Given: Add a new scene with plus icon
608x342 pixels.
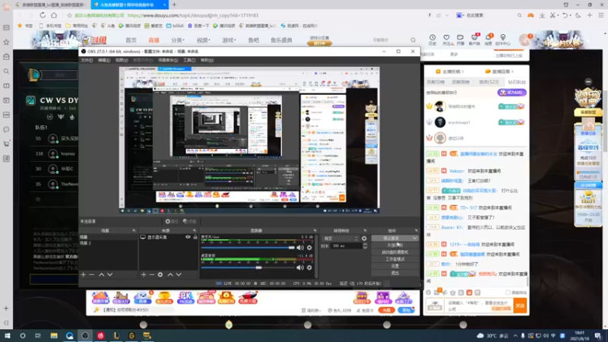Looking at the screenshot, I should [84, 274].
